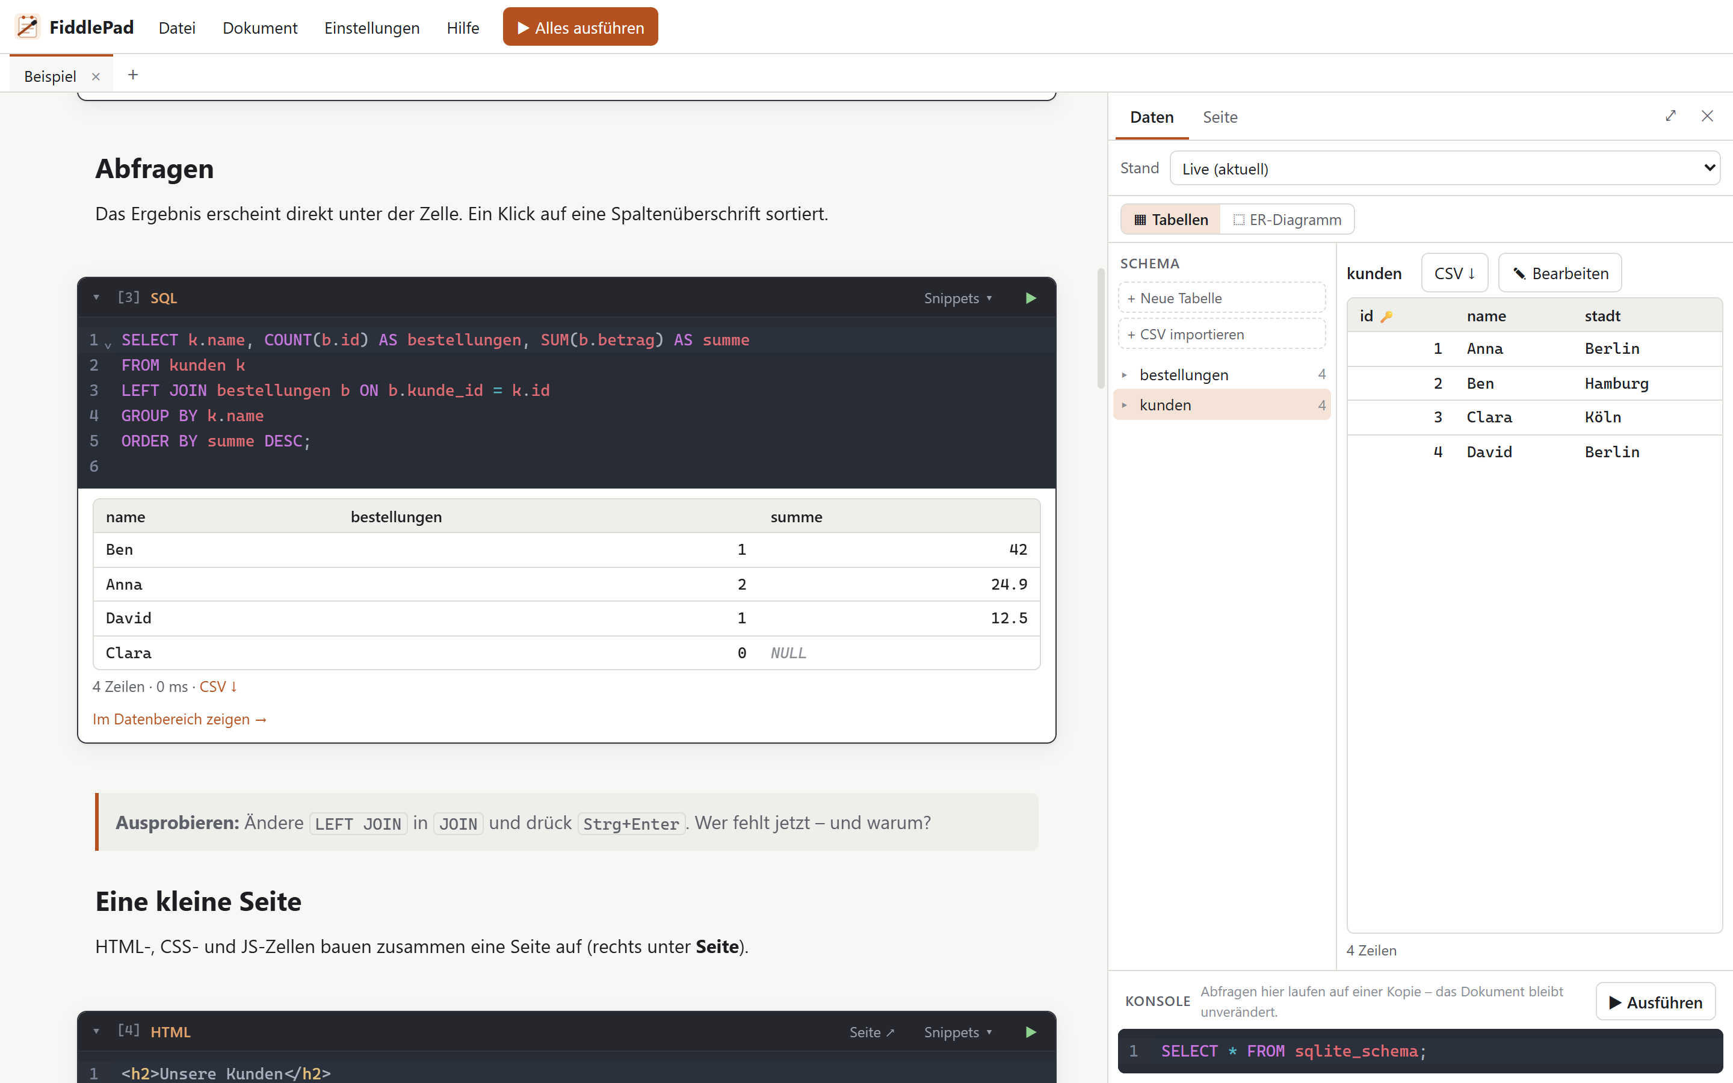
Task: Switch to the Seite panel tab
Action: (1220, 117)
